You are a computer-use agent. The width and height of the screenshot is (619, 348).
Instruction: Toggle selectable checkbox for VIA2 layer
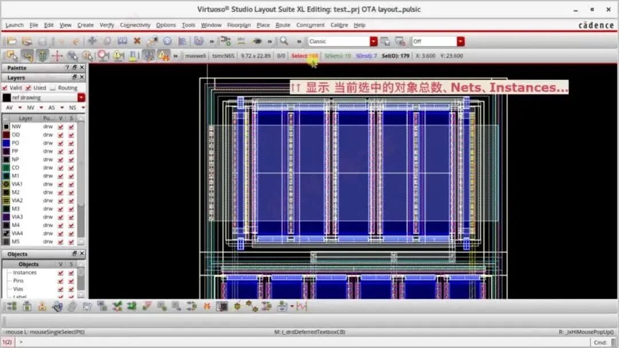(71, 201)
